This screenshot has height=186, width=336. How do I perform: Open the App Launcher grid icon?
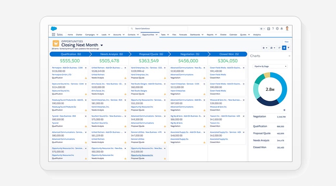point(53,34)
